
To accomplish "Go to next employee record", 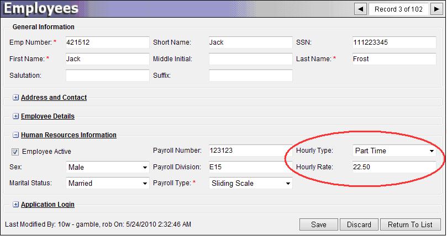I will pyautogui.click(x=434, y=9).
